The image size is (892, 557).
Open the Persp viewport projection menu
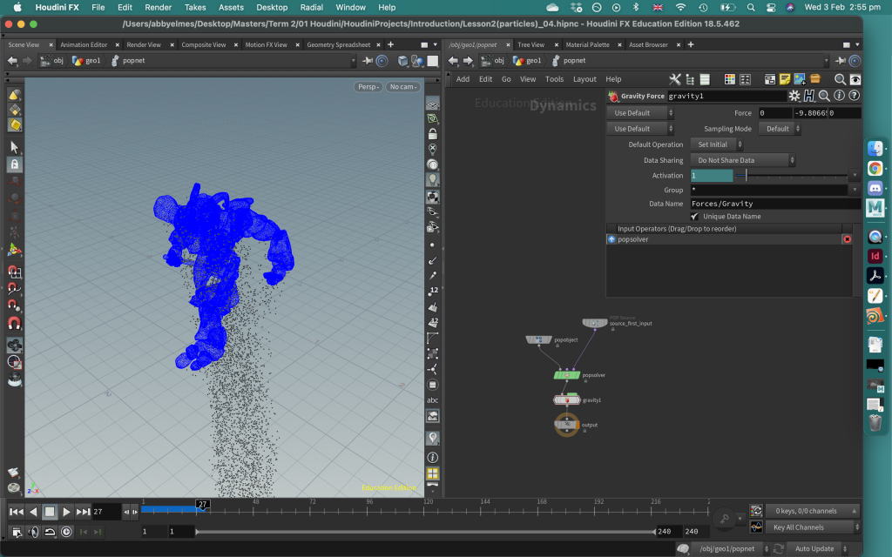[368, 87]
